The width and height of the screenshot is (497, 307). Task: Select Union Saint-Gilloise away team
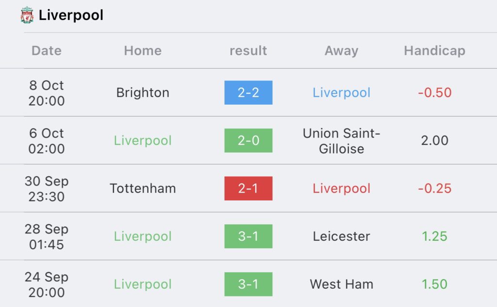pyautogui.click(x=341, y=141)
